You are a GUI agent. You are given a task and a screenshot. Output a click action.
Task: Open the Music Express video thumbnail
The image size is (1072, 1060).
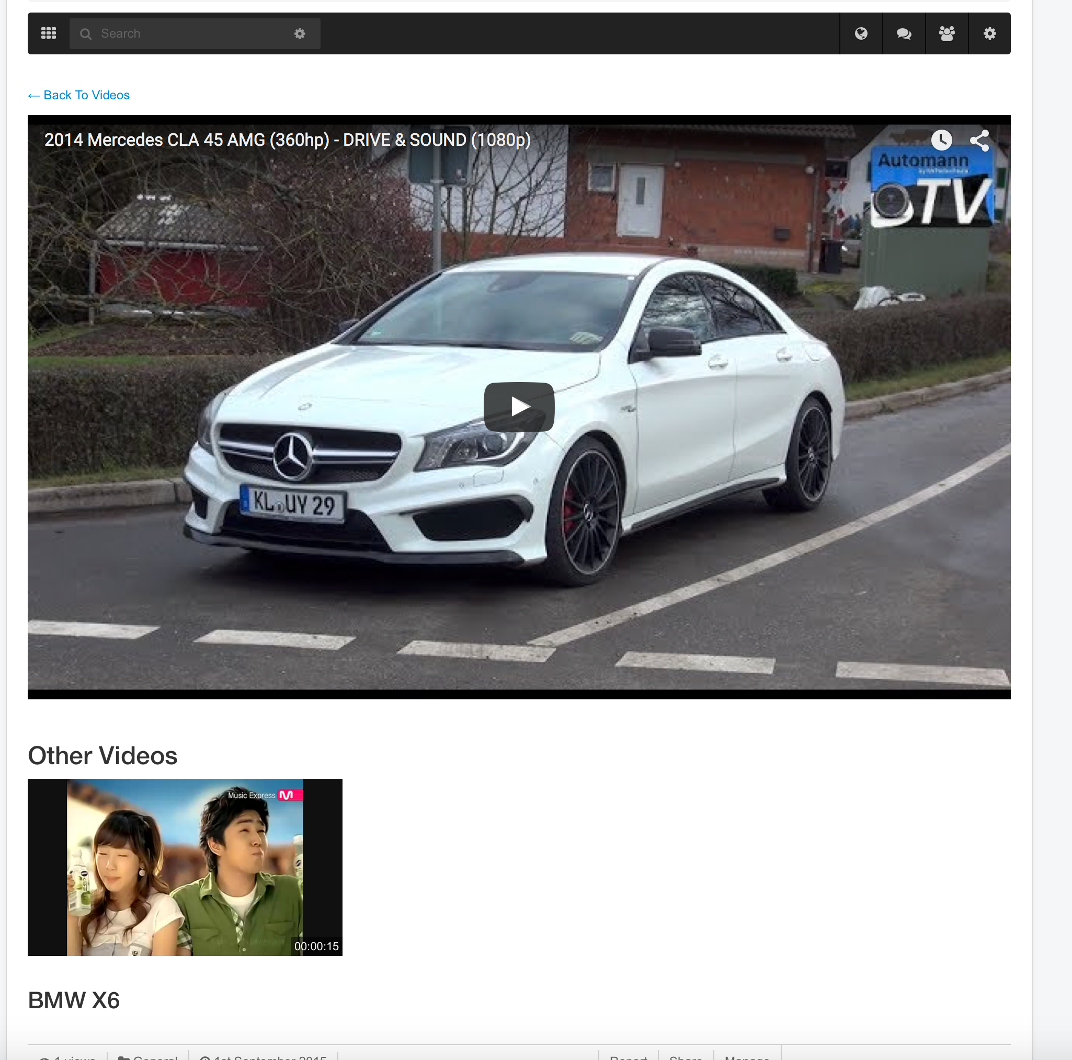tap(185, 867)
